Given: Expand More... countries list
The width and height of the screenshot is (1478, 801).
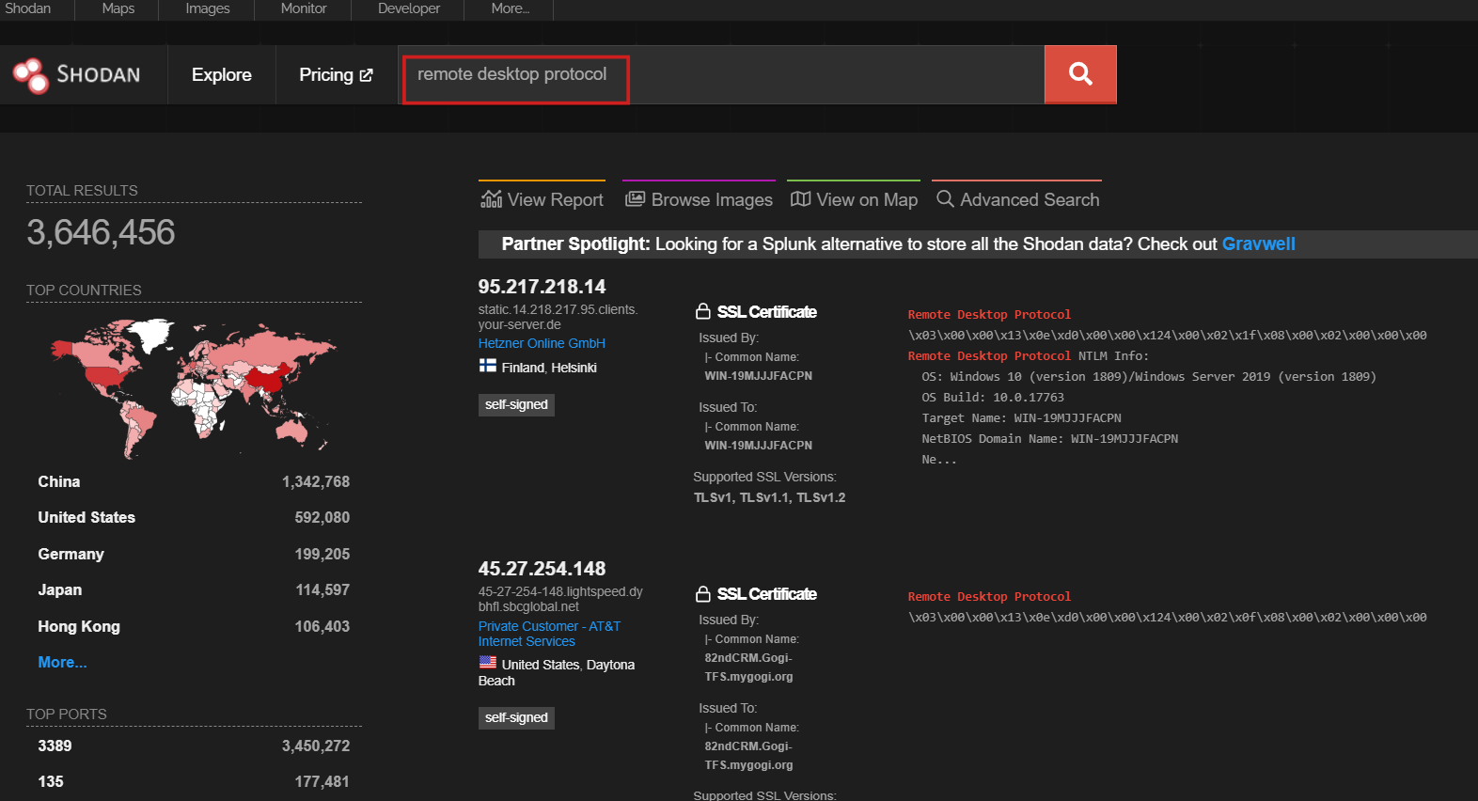Looking at the screenshot, I should [62, 662].
